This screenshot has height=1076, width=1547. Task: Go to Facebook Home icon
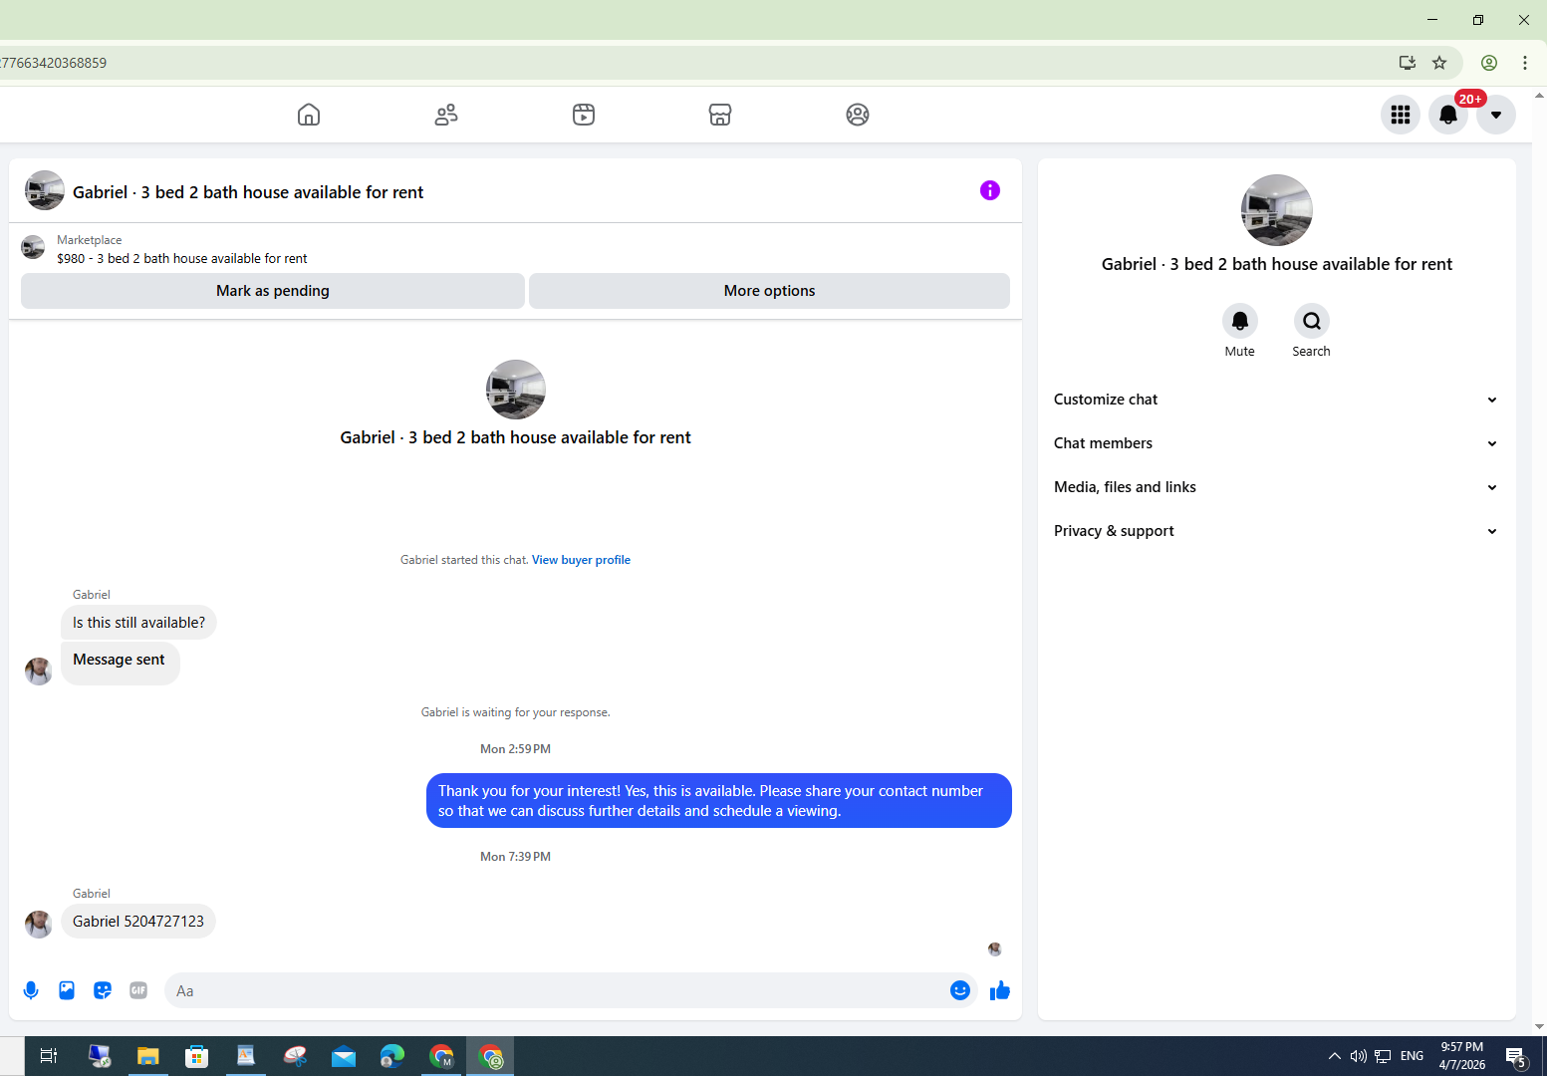[309, 115]
